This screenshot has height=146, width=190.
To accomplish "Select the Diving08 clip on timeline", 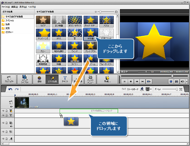I will coord(102,102).
